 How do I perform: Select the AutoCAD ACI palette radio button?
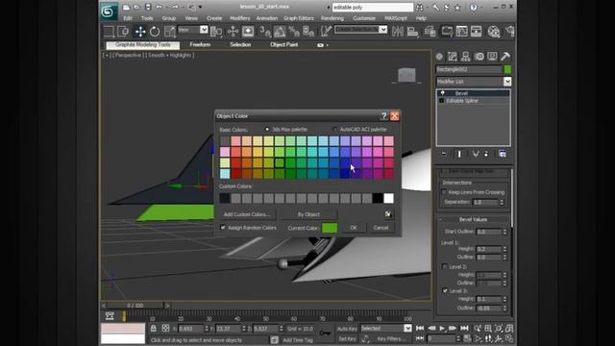(334, 129)
